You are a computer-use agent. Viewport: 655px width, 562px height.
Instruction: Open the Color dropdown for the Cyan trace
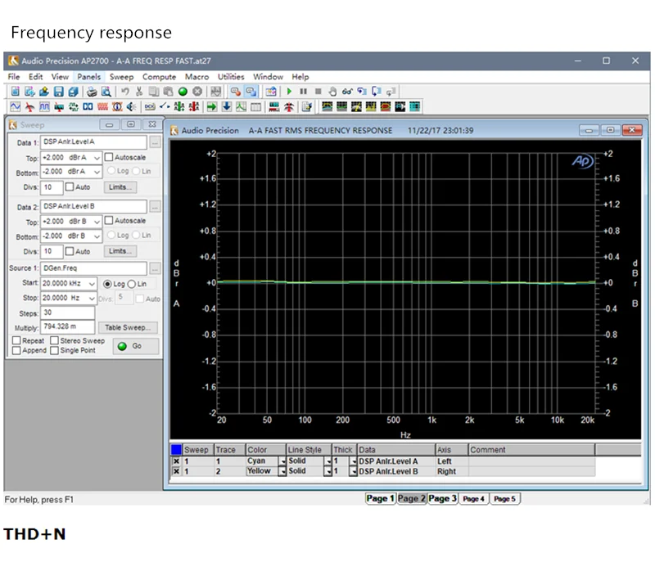point(282,461)
